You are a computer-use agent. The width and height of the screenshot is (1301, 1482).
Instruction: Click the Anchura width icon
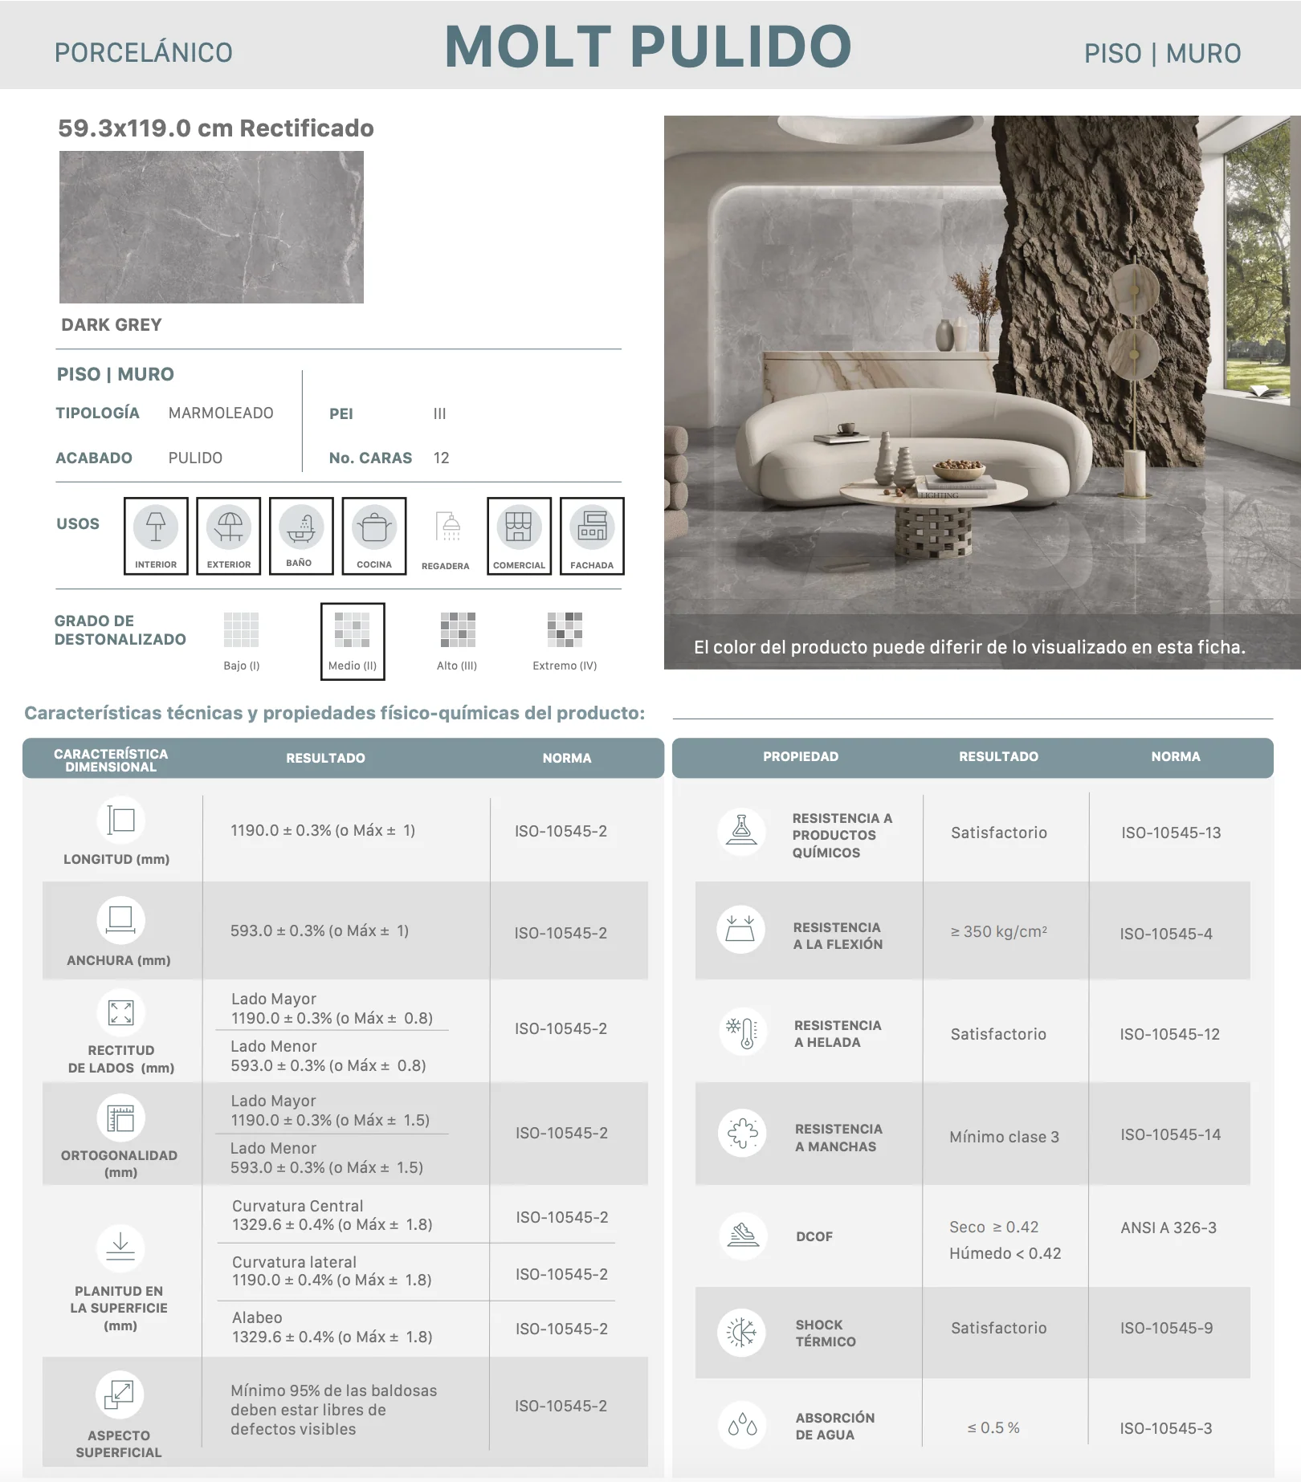coord(120,920)
